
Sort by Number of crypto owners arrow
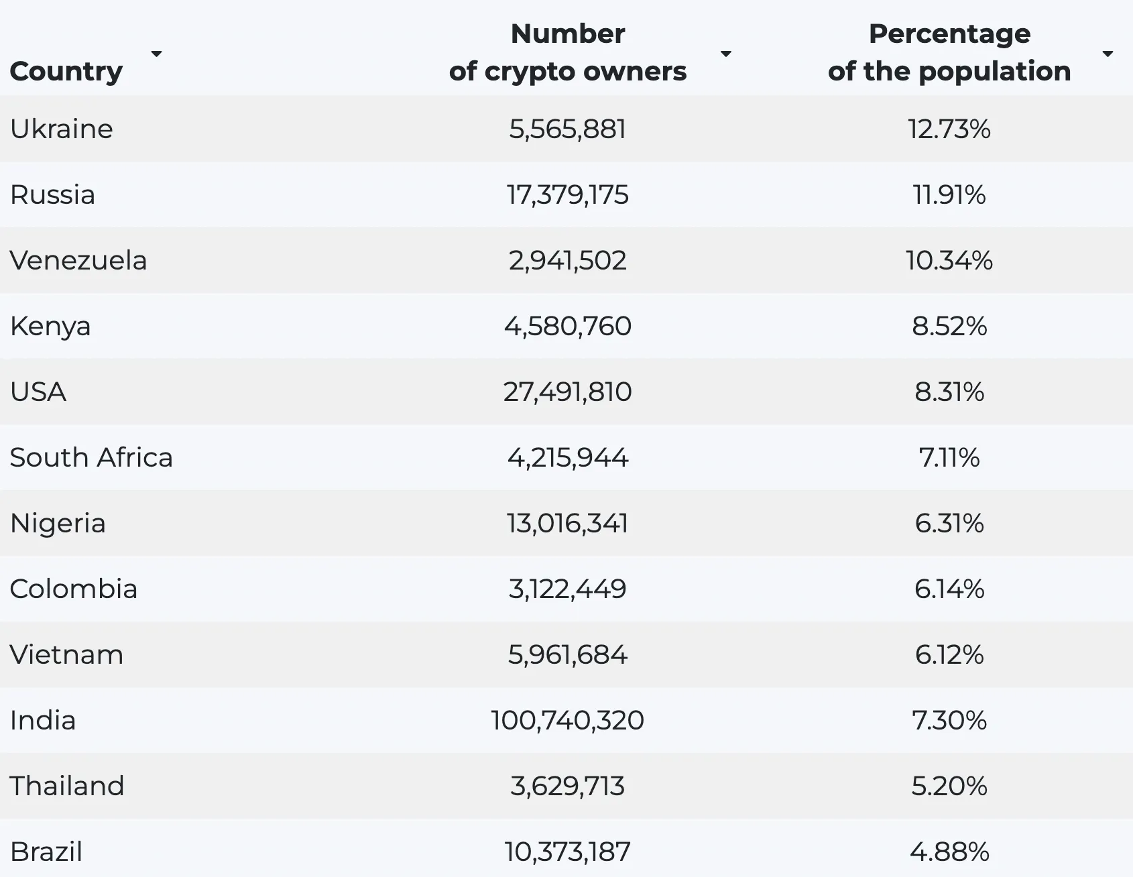point(725,54)
